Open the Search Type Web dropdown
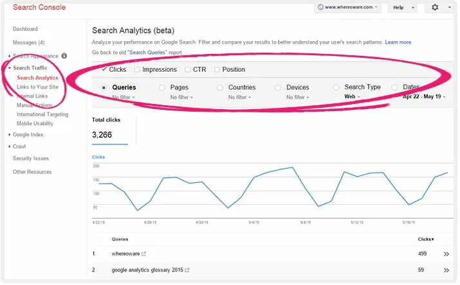Image resolution: width=460 pixels, height=285 pixels. pyautogui.click(x=352, y=96)
